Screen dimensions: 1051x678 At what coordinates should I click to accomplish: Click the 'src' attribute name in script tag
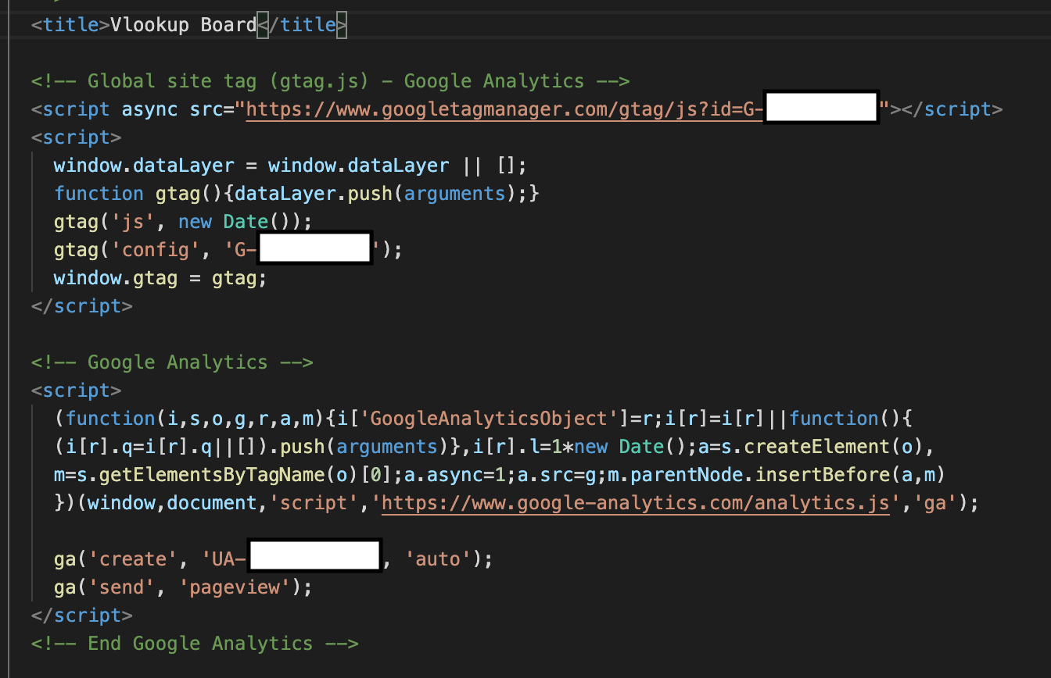(x=206, y=109)
